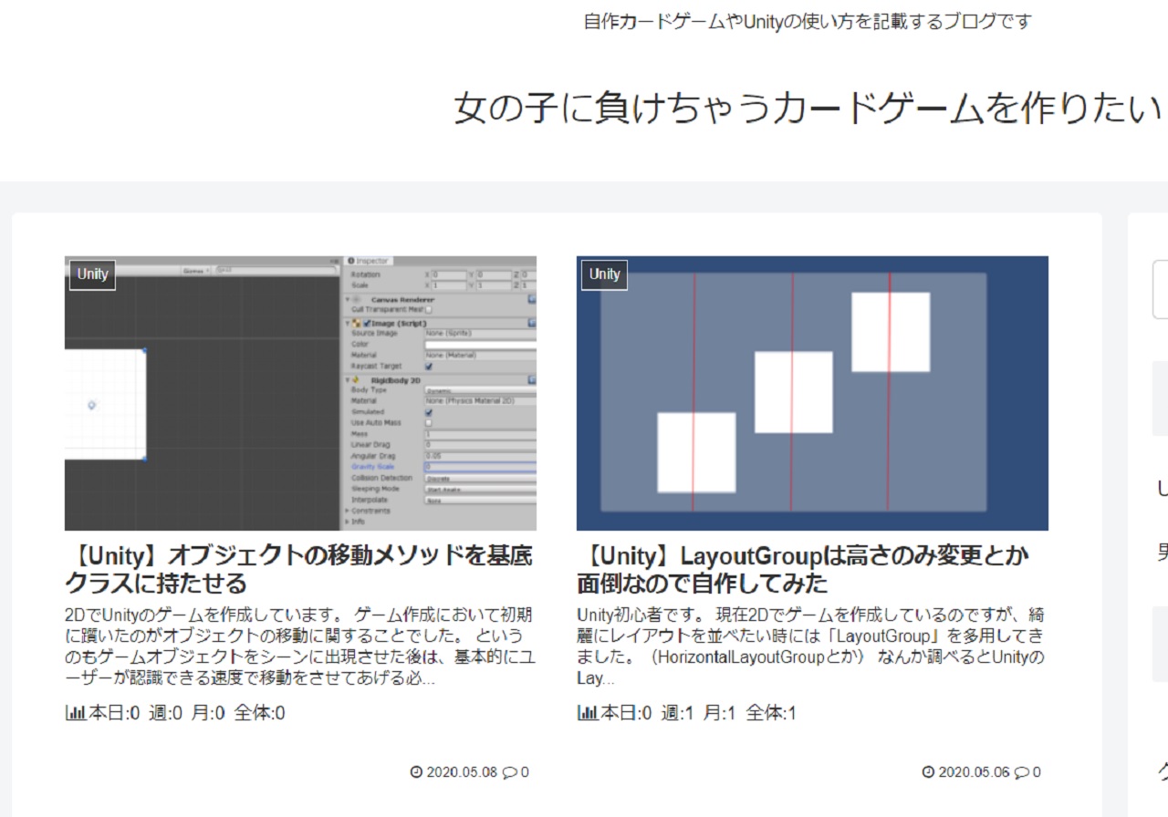This screenshot has width=1168, height=817.
Task: Open the article about object movement methods
Action: pyautogui.click(x=298, y=569)
